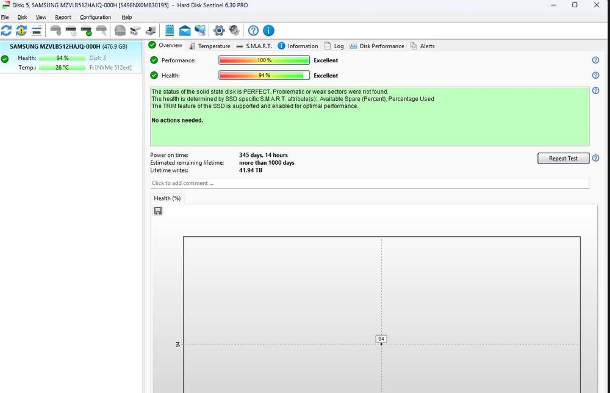610x393 pixels.
Task: Switch to the Alerts tab
Action: tap(422, 46)
